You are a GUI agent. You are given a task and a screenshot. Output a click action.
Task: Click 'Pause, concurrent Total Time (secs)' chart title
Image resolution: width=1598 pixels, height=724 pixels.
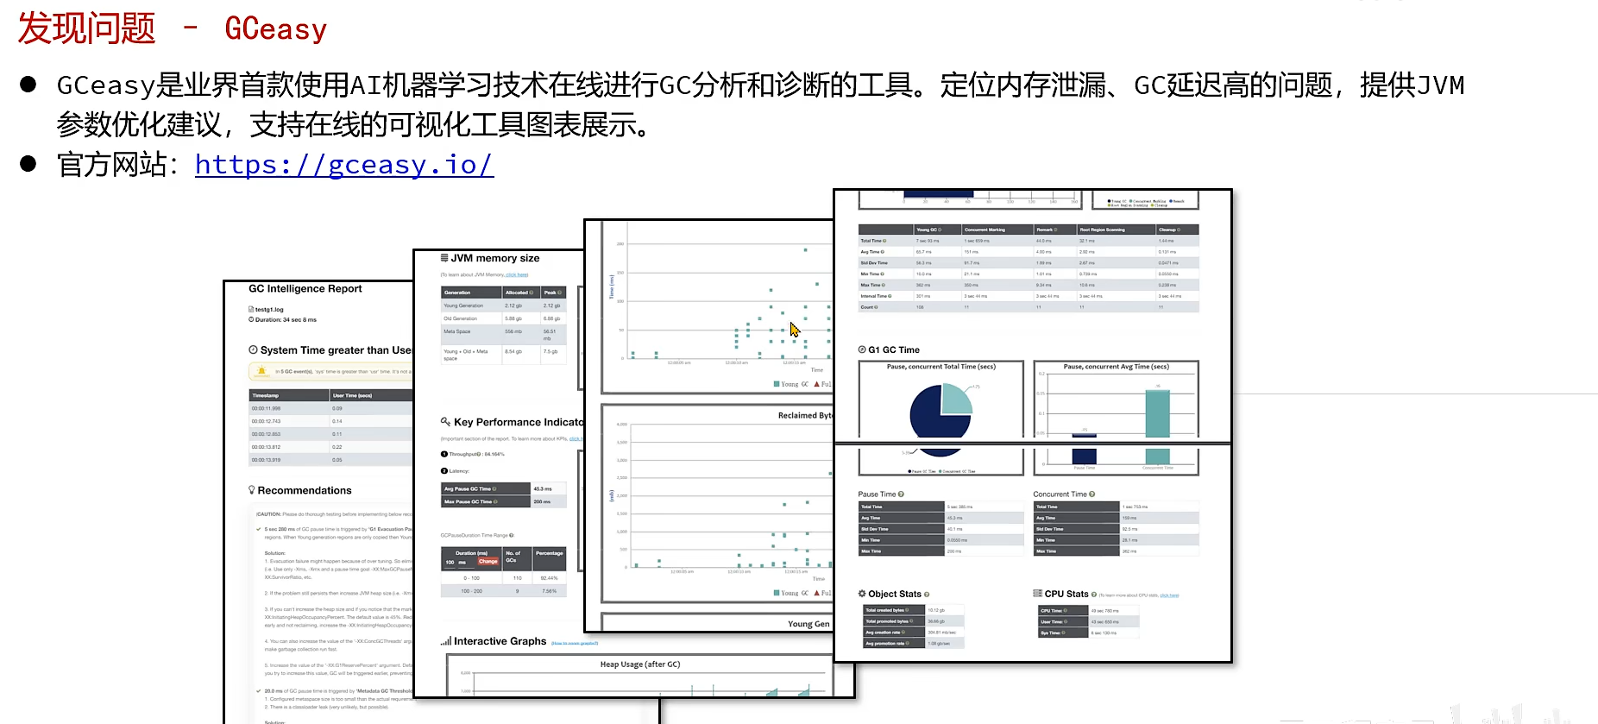pyautogui.click(x=941, y=367)
